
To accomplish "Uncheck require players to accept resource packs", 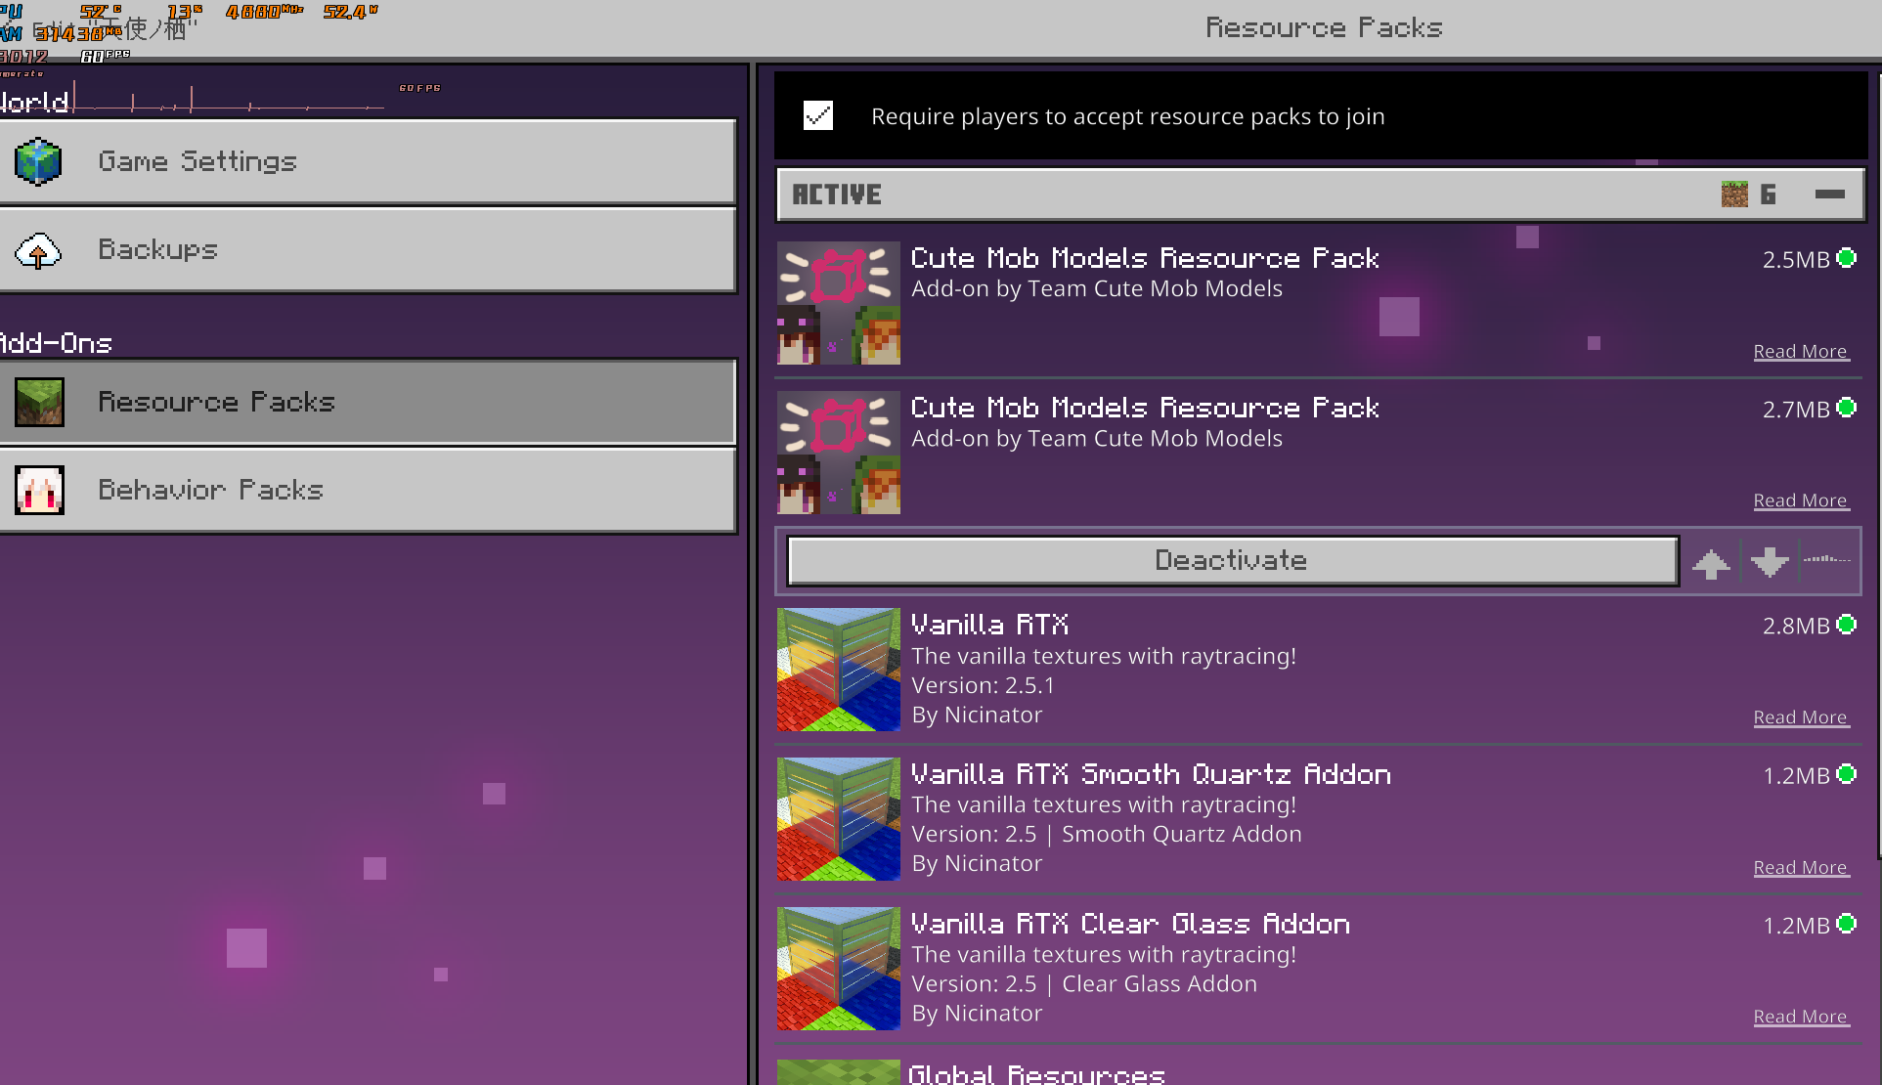I will (818, 116).
